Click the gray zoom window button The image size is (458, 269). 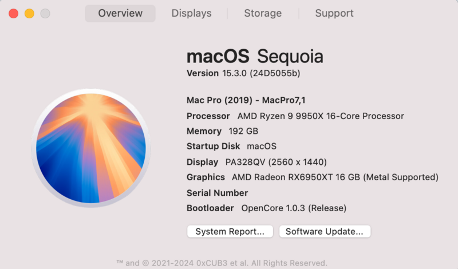pyautogui.click(x=45, y=13)
